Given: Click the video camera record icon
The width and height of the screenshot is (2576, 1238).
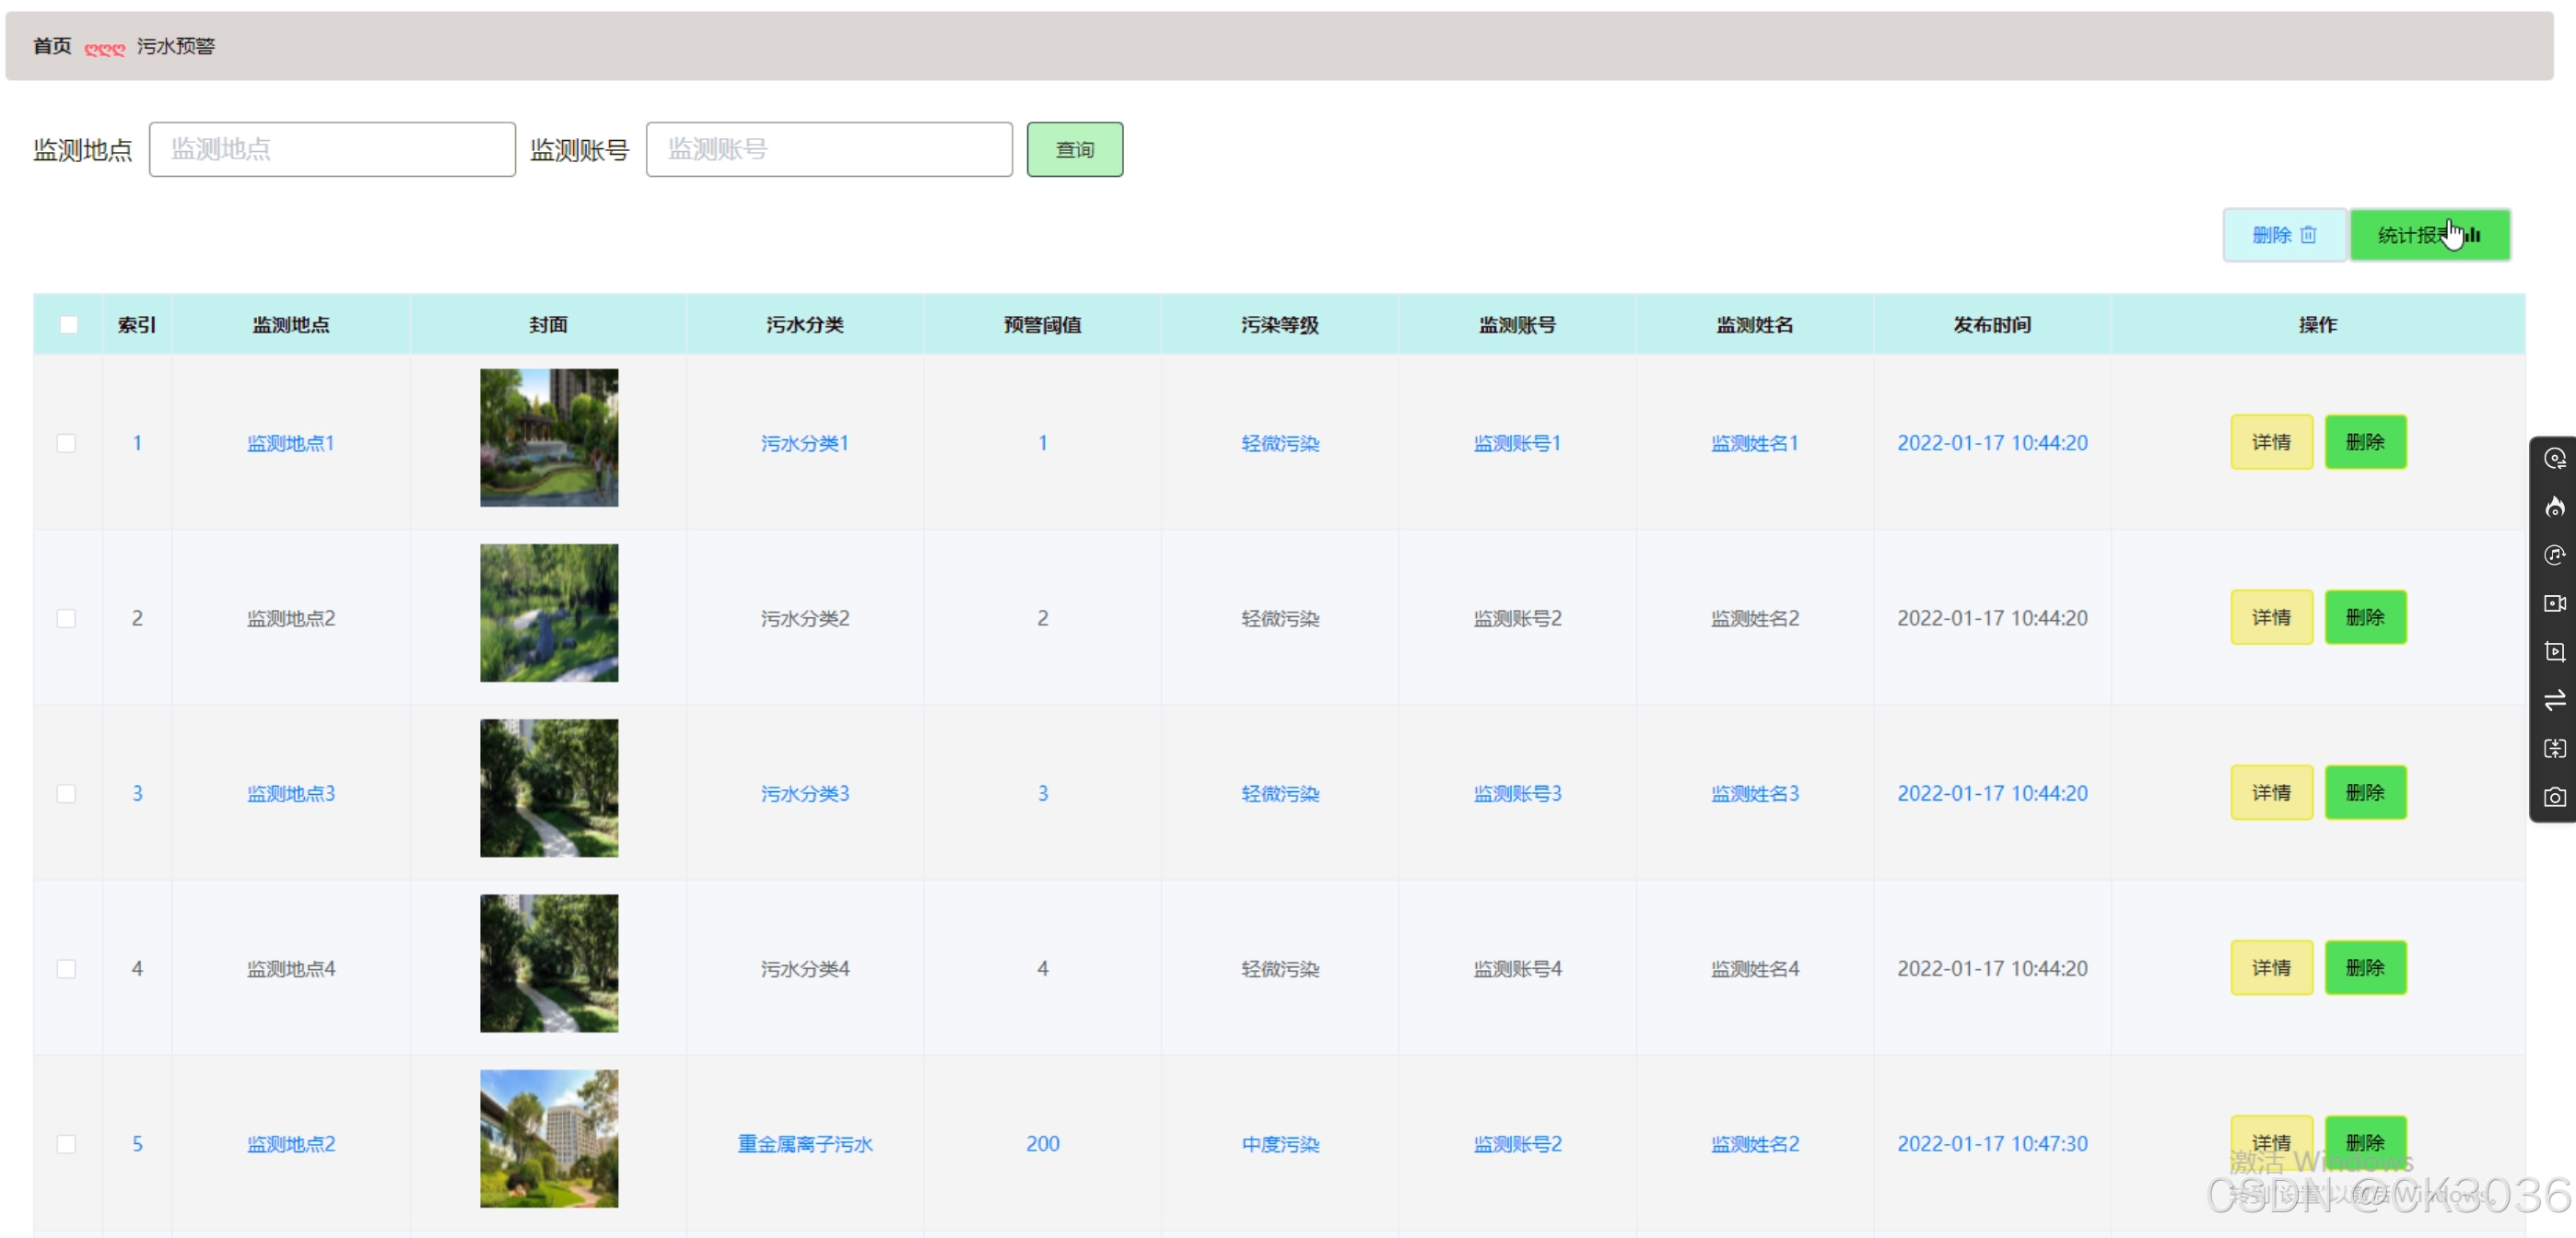Looking at the screenshot, I should click(x=2554, y=603).
